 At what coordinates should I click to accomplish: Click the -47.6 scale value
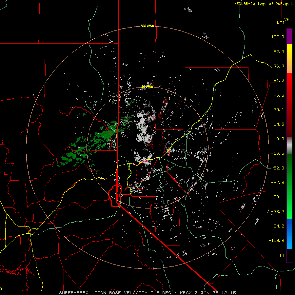(278, 183)
